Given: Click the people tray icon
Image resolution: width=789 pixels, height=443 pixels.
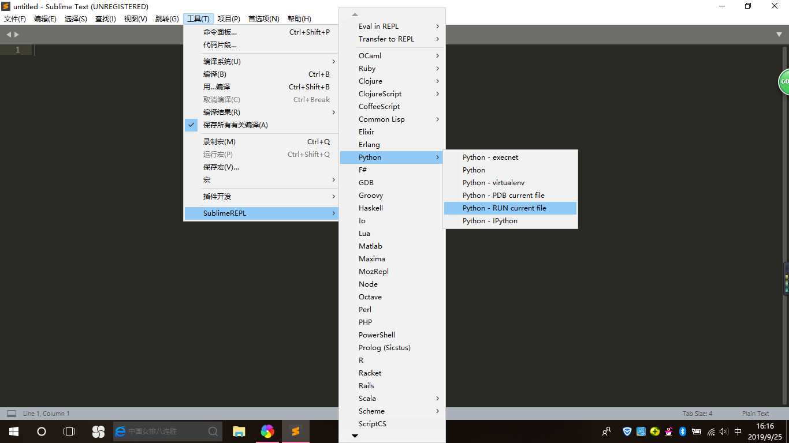Looking at the screenshot, I should click(x=606, y=431).
